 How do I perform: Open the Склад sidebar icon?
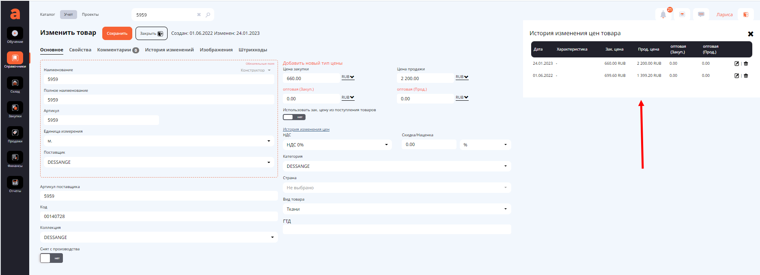pyautogui.click(x=15, y=83)
